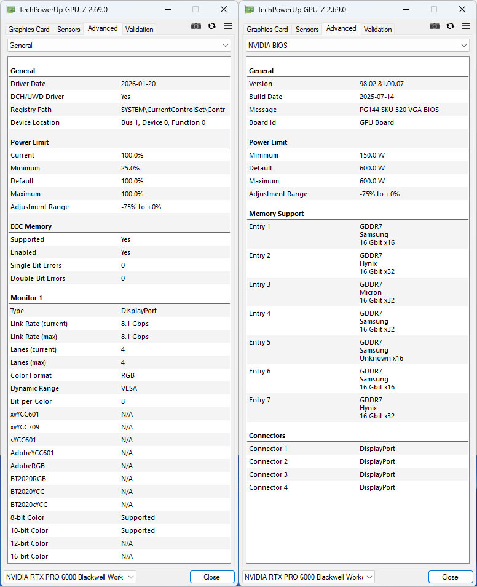Open Validation tab in right window
This screenshot has width=477, height=587.
[x=377, y=29]
